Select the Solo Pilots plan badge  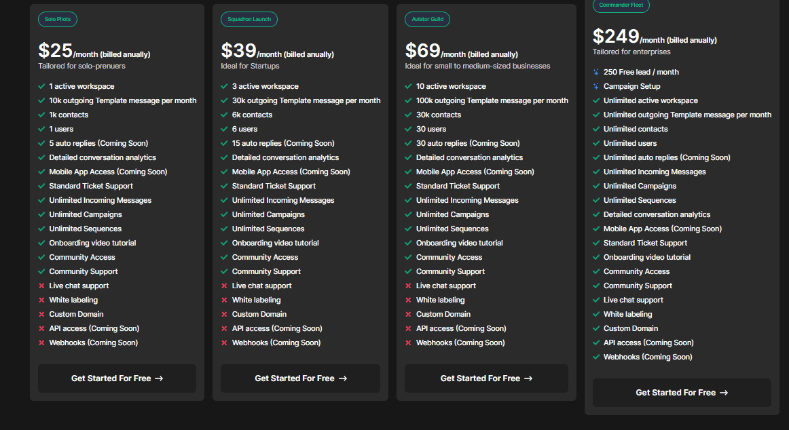57,19
